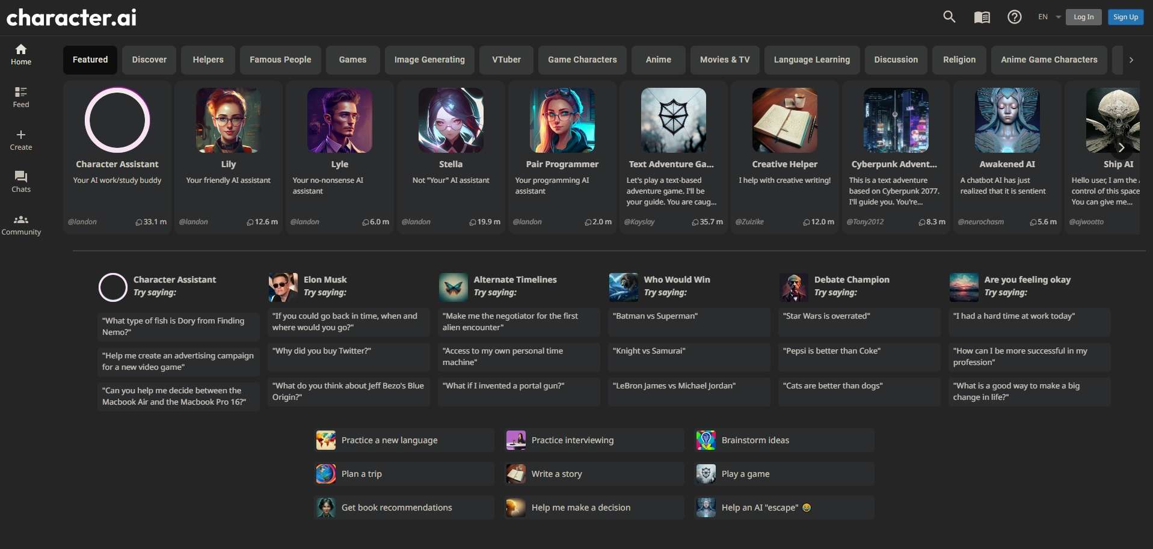Click the Brainstorm ideas icon
This screenshot has width=1153, height=549.
[x=706, y=440]
